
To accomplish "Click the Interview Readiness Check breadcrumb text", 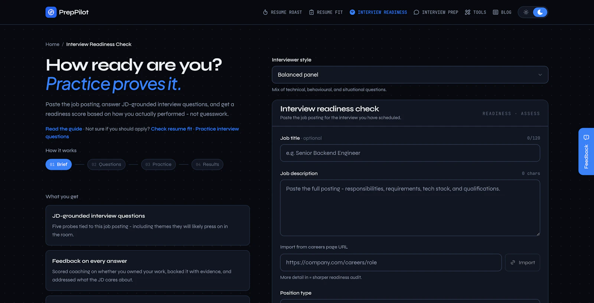I will (99, 44).
